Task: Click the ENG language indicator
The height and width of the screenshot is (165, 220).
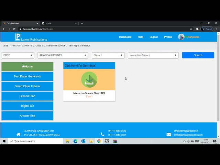Action: point(197,141)
